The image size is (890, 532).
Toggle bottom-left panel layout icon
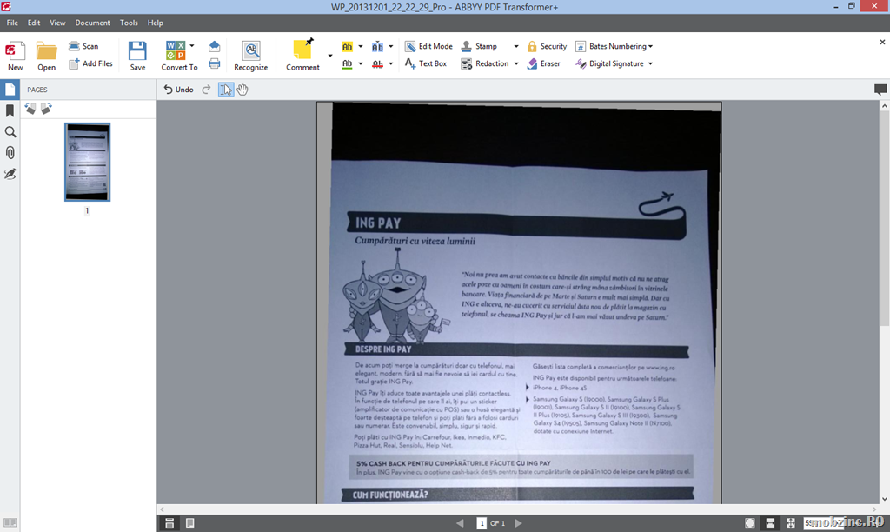point(10,522)
